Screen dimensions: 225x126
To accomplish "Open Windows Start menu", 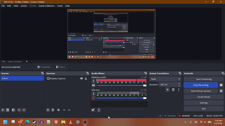I will click(x=5, y=122).
